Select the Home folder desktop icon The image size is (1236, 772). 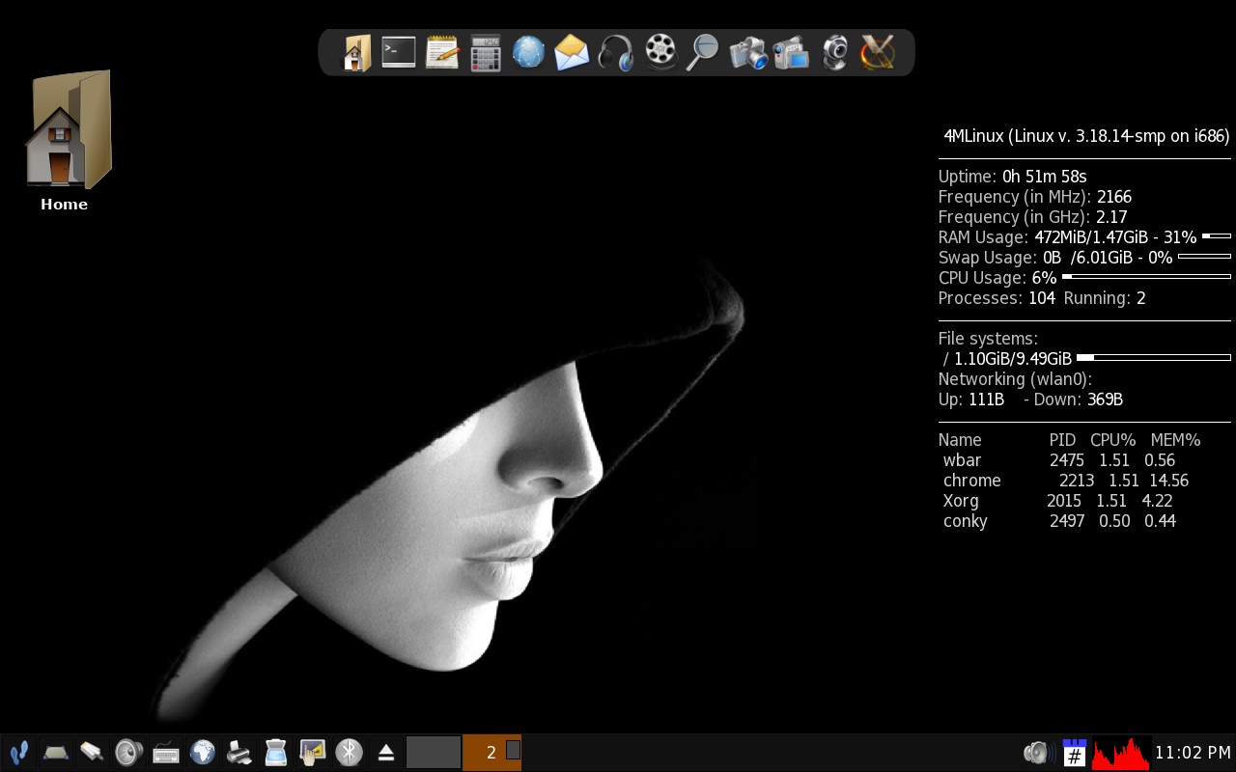click(66, 140)
